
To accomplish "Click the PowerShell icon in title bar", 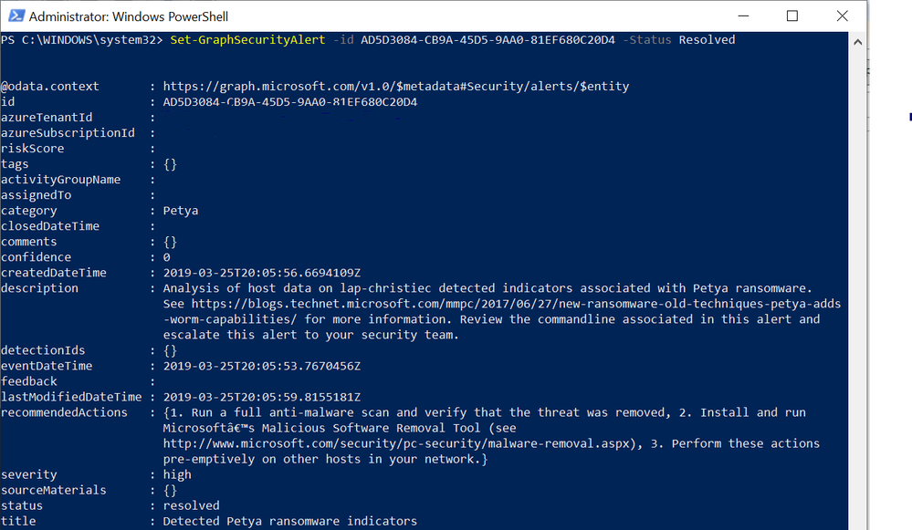I will click(x=15, y=16).
